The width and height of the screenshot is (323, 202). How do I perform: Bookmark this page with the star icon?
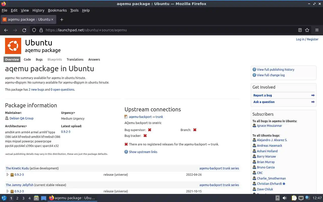click(307, 30)
